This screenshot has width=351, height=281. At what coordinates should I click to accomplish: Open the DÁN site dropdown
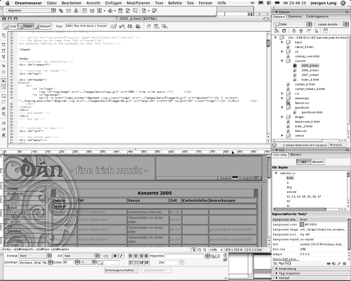coord(292,24)
